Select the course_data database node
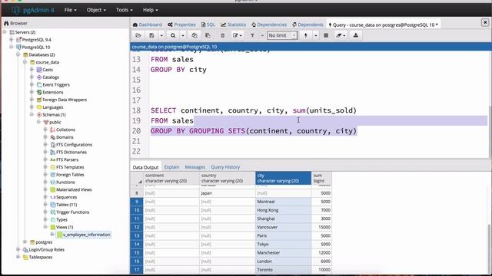The height and width of the screenshot is (276, 492). 47,62
